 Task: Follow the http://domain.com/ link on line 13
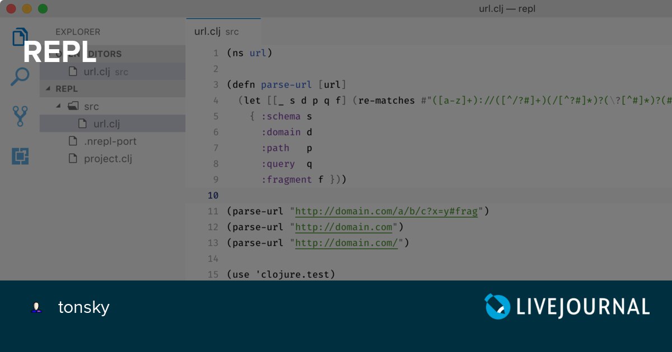tap(347, 242)
